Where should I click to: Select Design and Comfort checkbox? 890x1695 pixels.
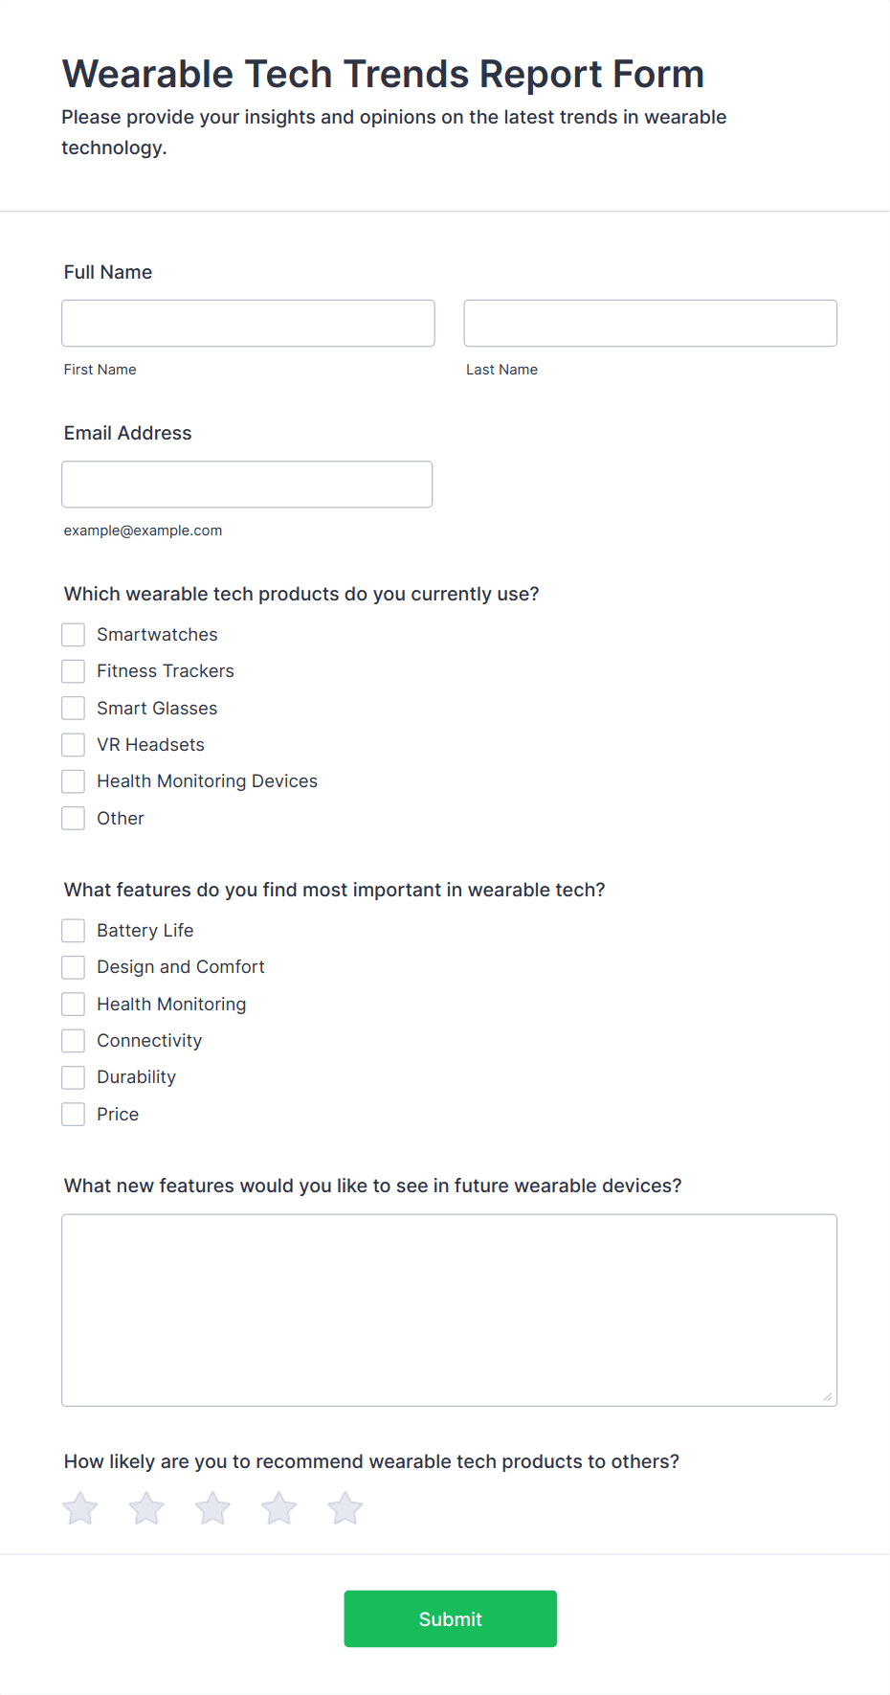74,967
